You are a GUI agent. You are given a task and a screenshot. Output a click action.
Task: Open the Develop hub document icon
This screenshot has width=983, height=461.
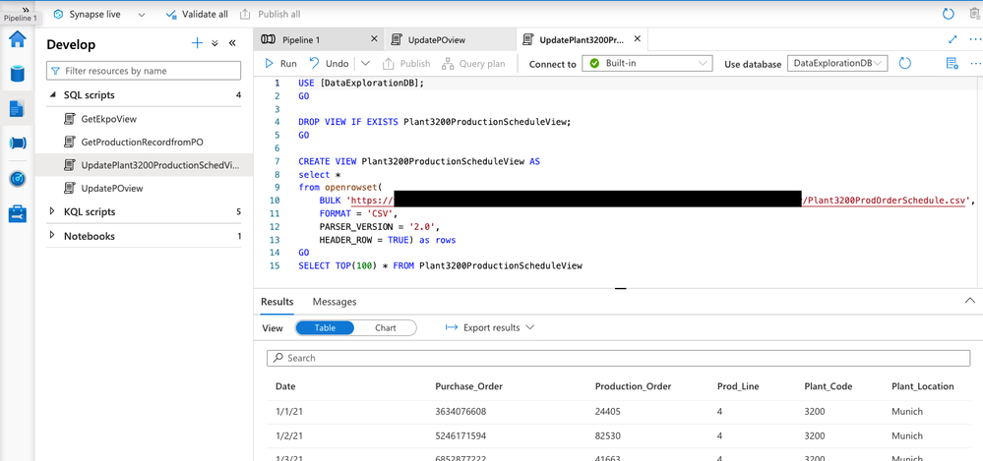click(x=17, y=108)
